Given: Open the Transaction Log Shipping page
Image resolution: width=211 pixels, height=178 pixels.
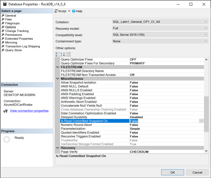Looking at the screenshot, I should 22,46.
